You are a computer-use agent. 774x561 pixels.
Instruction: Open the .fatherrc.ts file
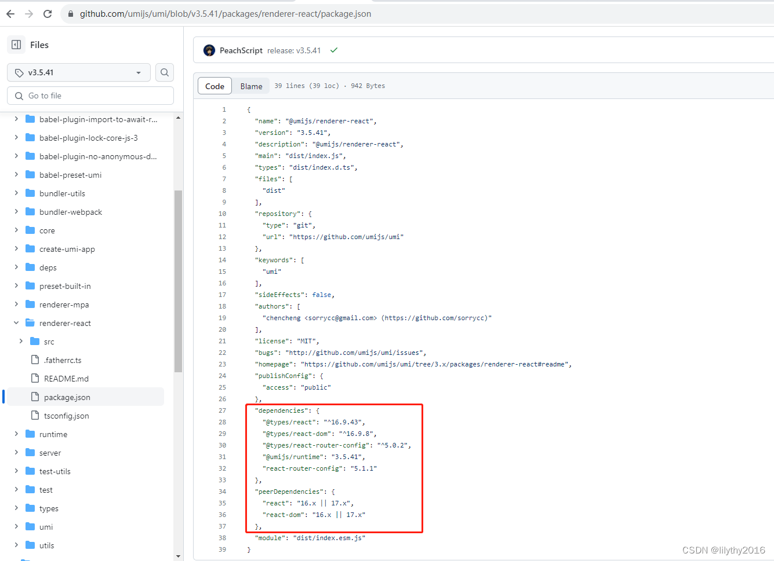click(63, 360)
